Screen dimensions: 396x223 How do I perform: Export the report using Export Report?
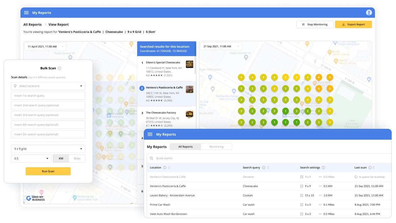pos(353,24)
